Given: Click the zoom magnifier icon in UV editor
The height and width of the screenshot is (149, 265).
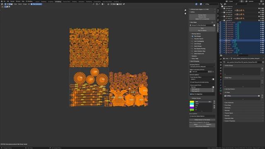Looking at the screenshot, I should (x=185, y=10).
